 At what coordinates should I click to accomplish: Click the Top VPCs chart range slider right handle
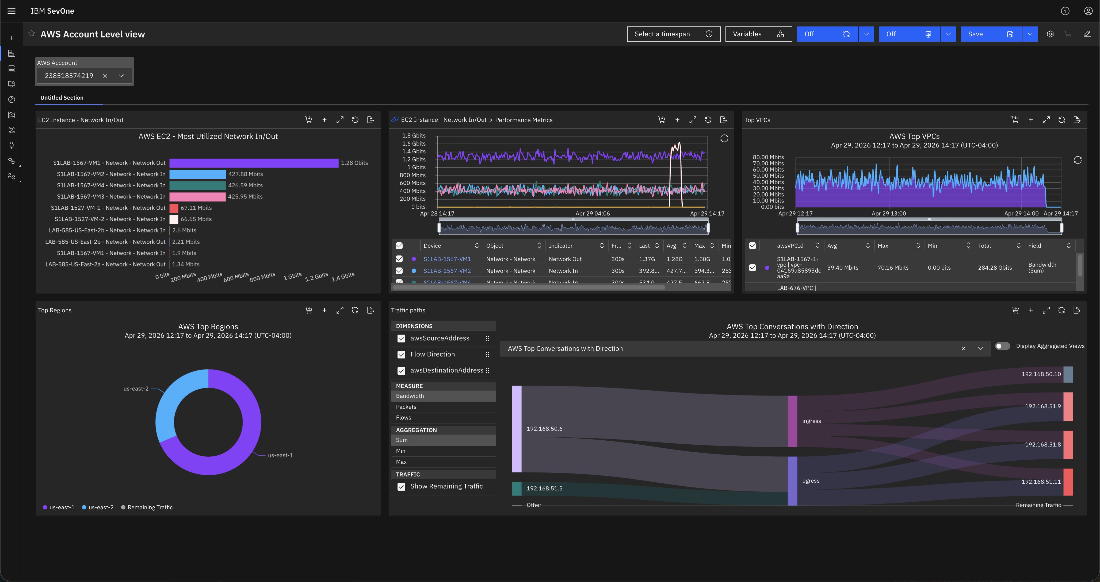point(1061,228)
